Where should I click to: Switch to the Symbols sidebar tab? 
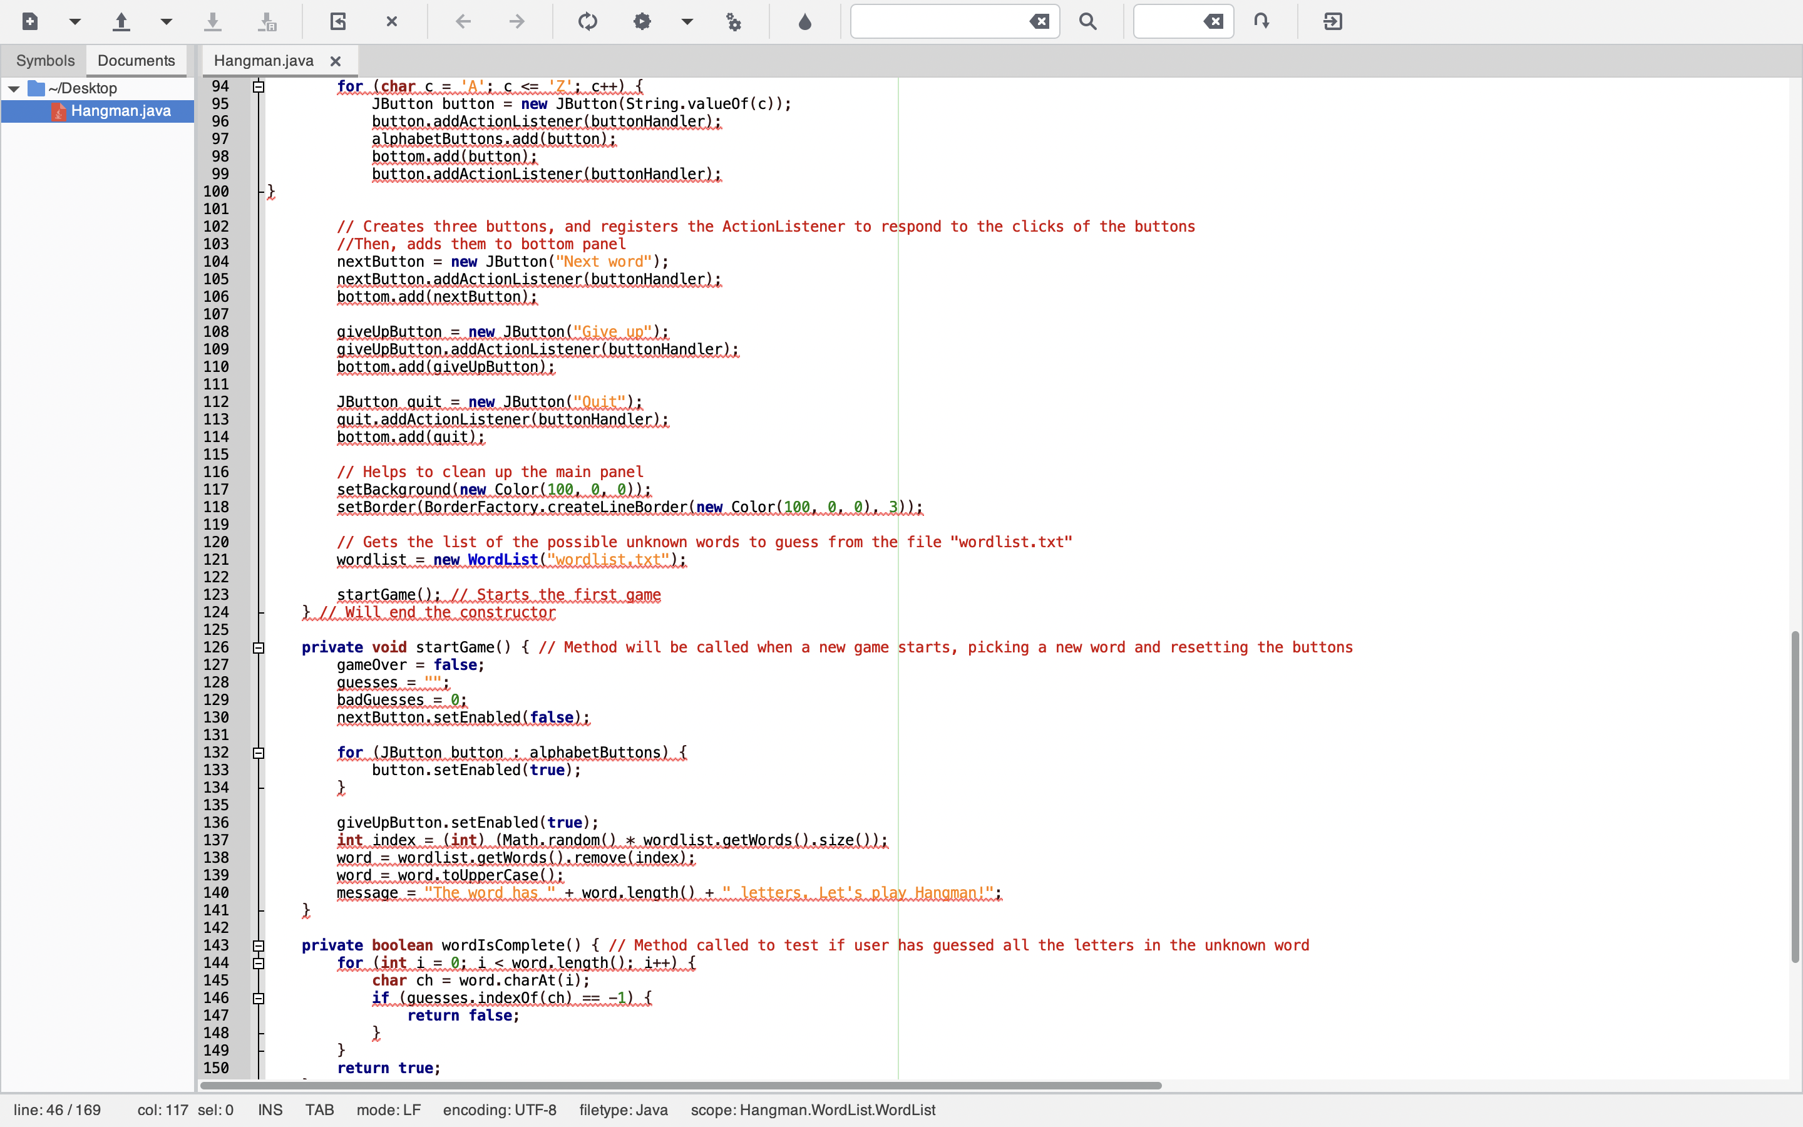[x=44, y=60]
